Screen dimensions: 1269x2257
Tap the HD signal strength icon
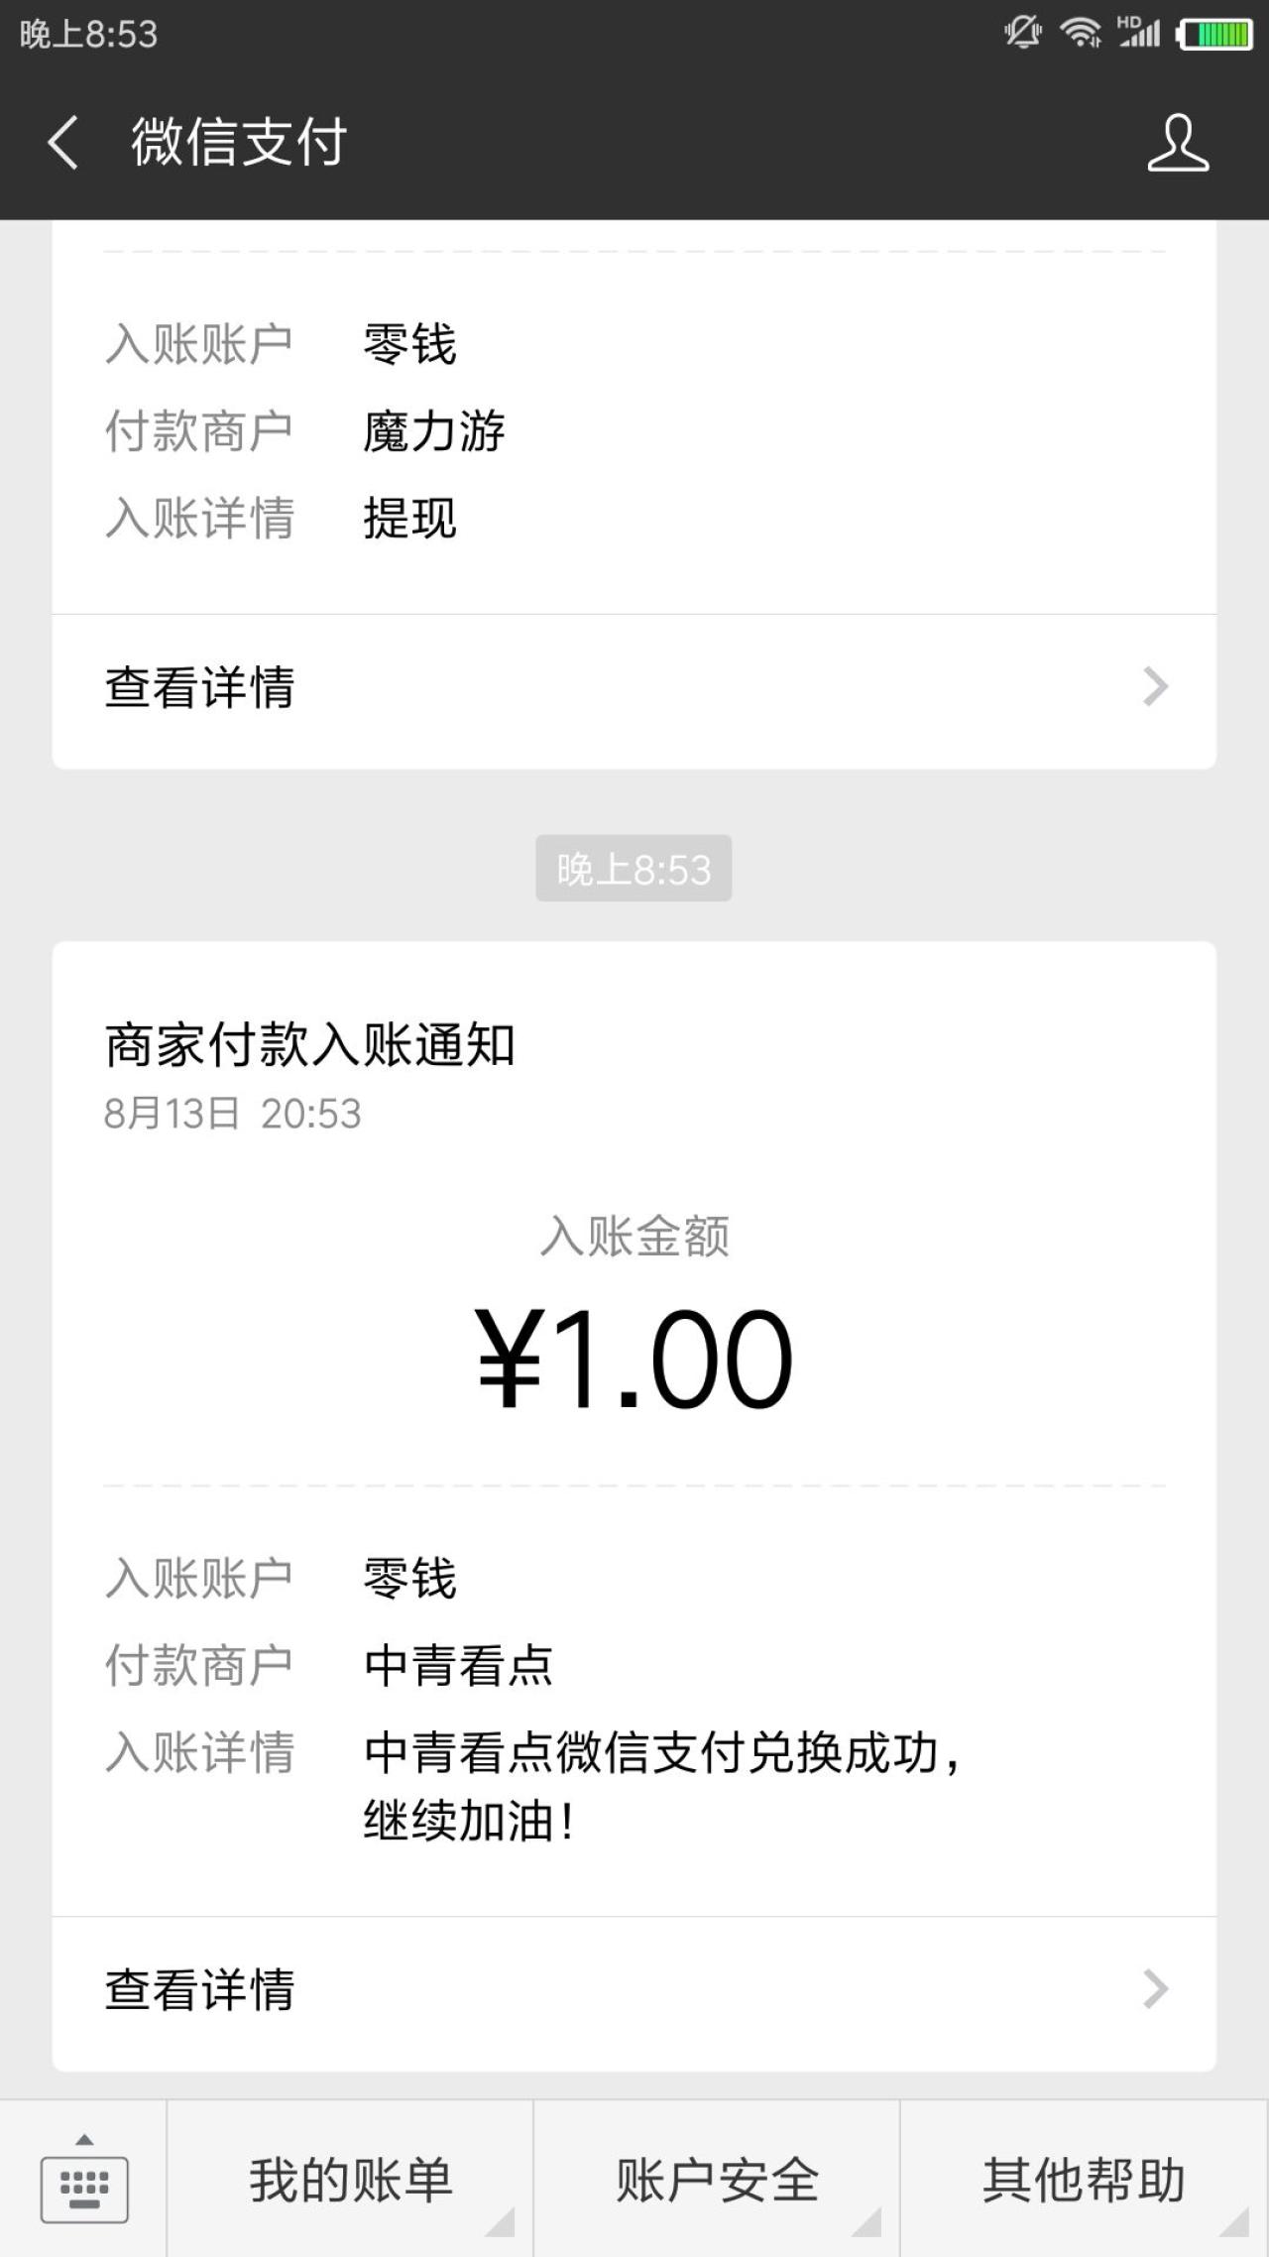coord(1138,32)
